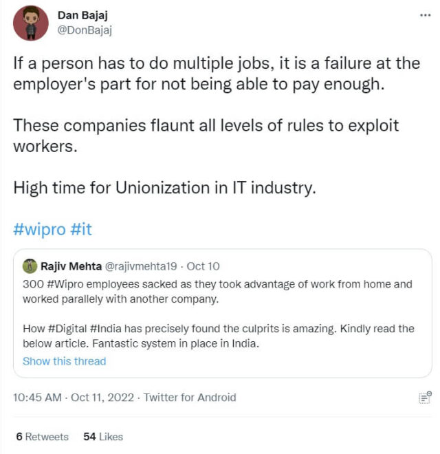This screenshot has height=454, width=440.
Task: Open the #Digital hashtag in quoted tweet
Action: point(69,329)
